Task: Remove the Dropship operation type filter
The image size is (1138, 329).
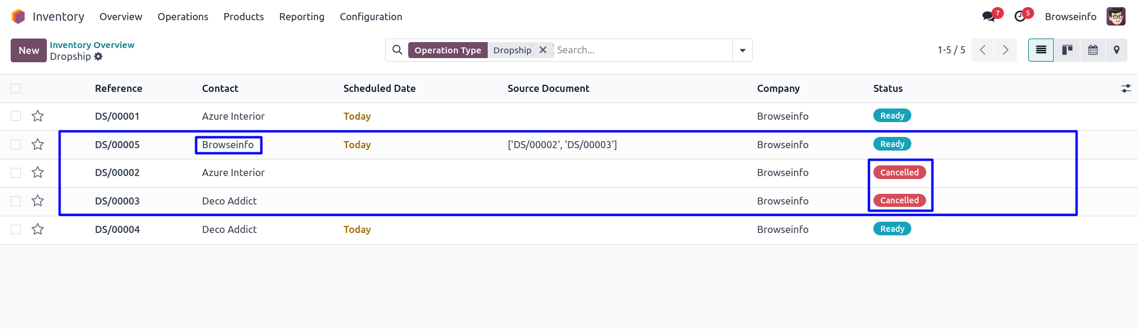Action: (542, 50)
